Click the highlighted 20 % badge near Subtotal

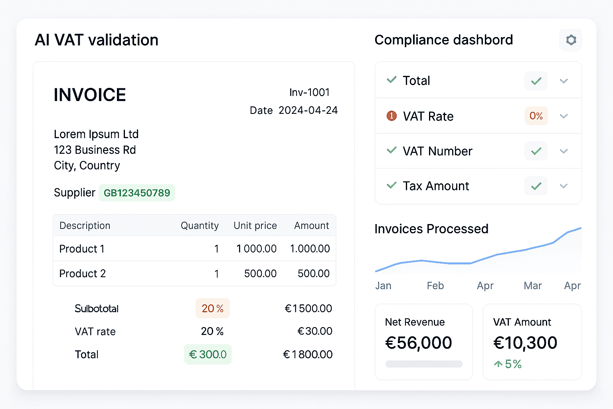213,308
